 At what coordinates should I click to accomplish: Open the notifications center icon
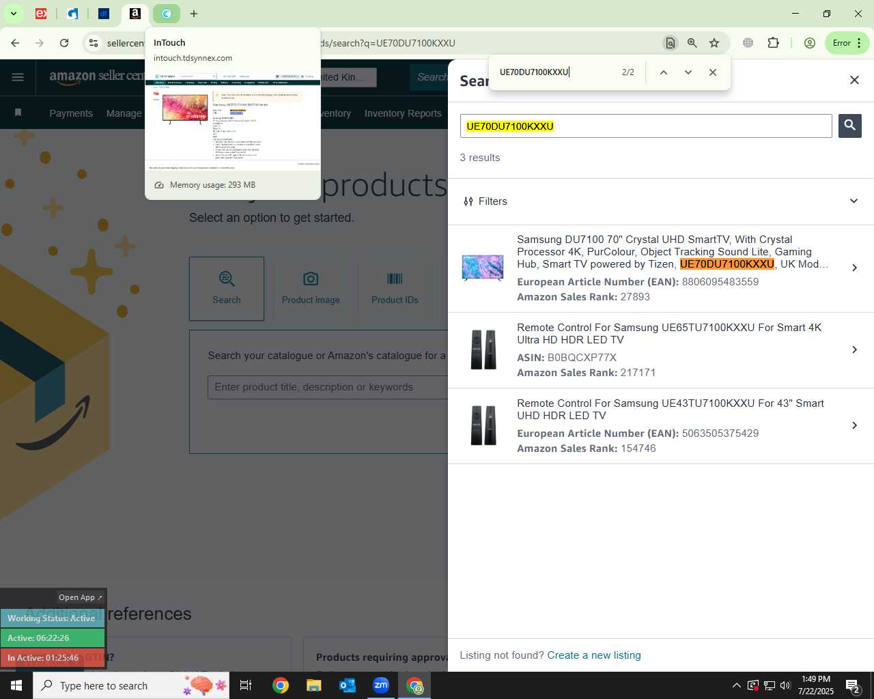(x=852, y=685)
